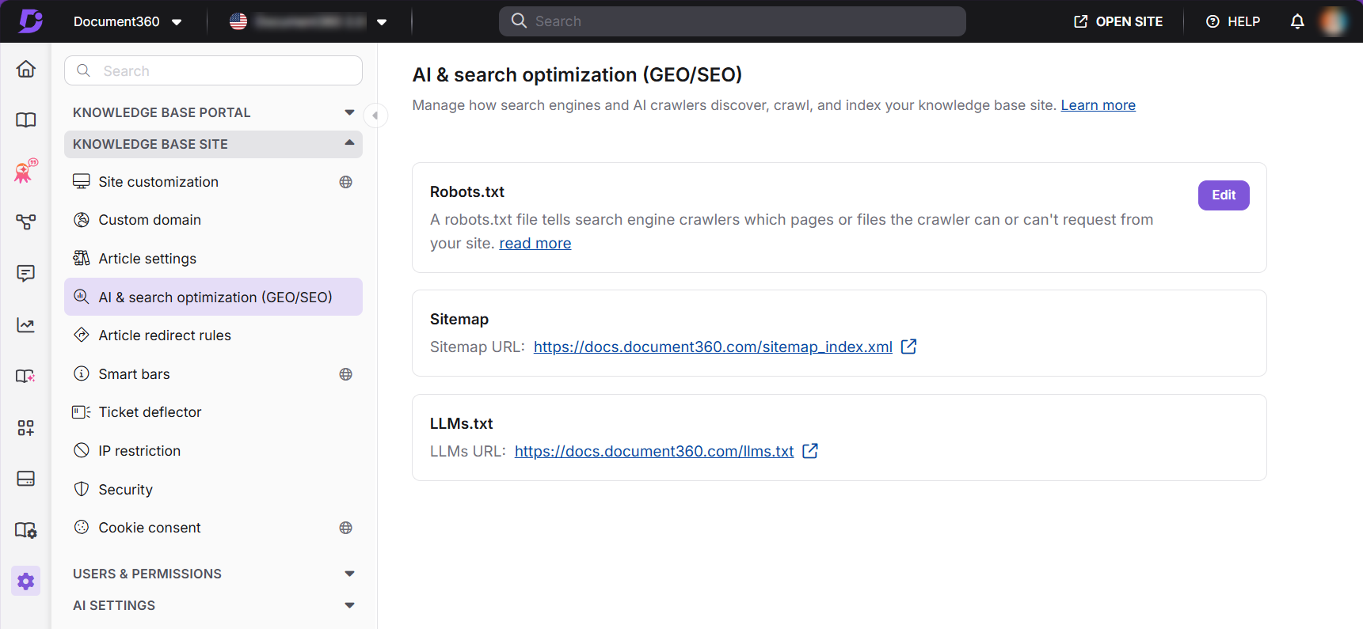Open the API/workflow nodes icon in left rail
This screenshot has height=629, width=1363.
pos(26,222)
